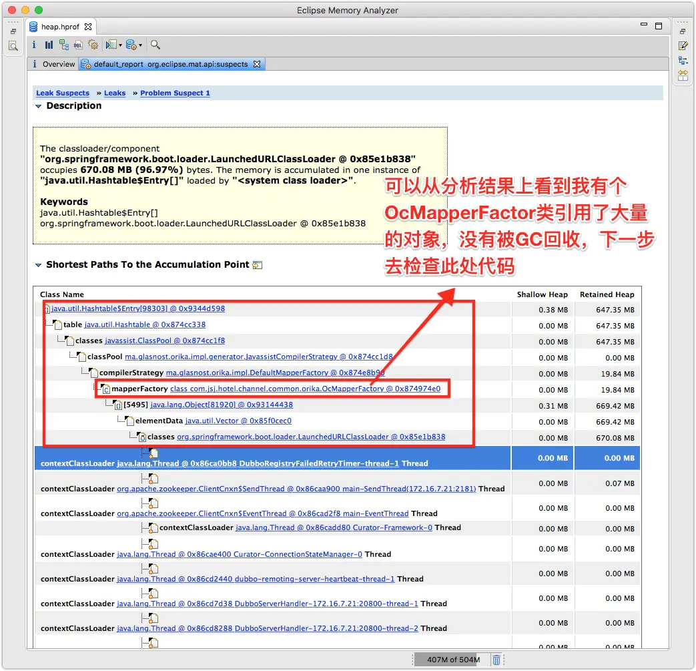Open the Curator-Framework-0 thread link
This screenshot has width=696, height=671.
coord(334,527)
